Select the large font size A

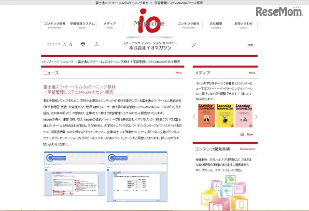pos(70,44)
